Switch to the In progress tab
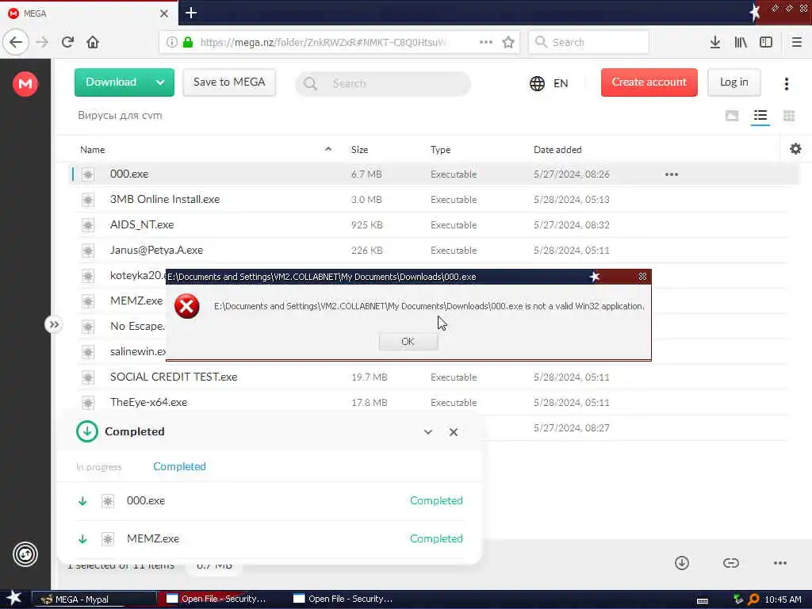This screenshot has width=812, height=609. click(x=98, y=467)
